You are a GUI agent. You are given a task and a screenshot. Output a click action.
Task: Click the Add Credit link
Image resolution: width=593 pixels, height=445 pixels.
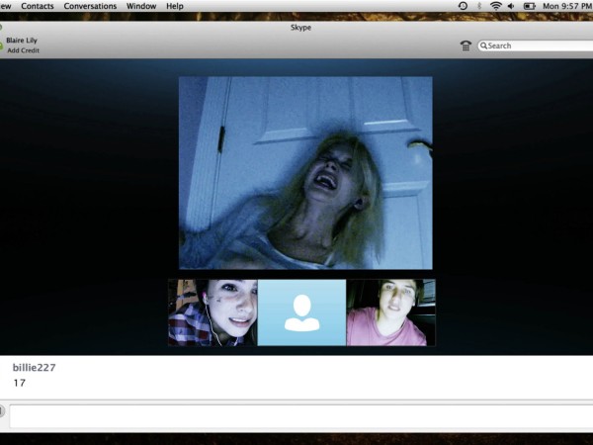pos(26,50)
